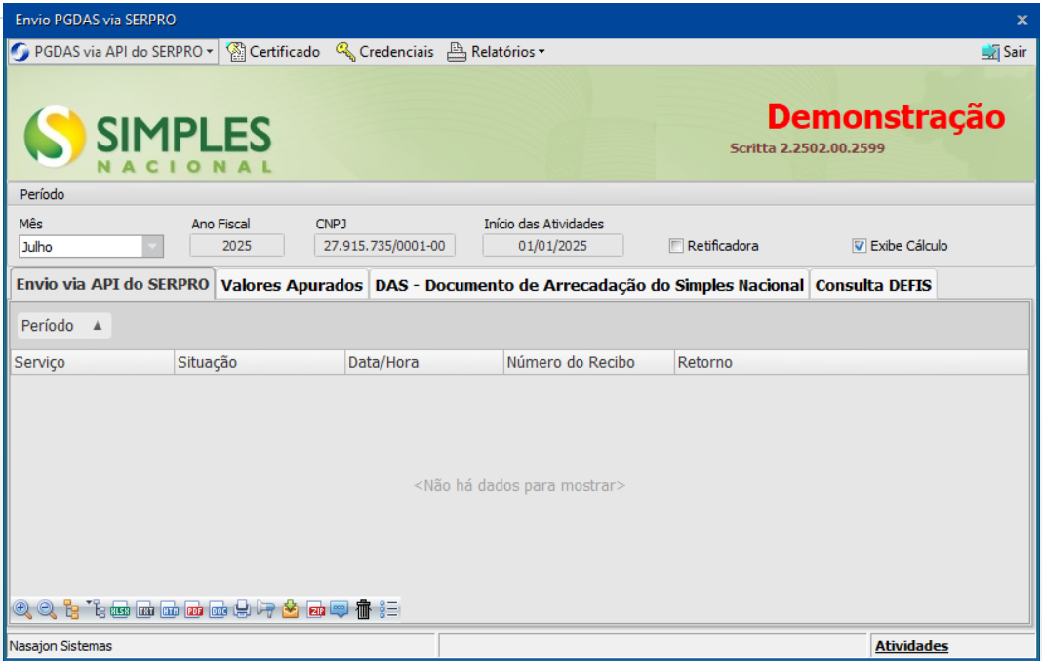Click the printer icon in bottom toolbar

[242, 610]
